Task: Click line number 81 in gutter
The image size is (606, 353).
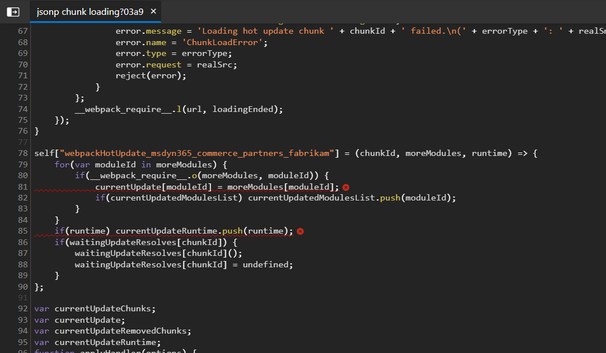Action: 23,187
